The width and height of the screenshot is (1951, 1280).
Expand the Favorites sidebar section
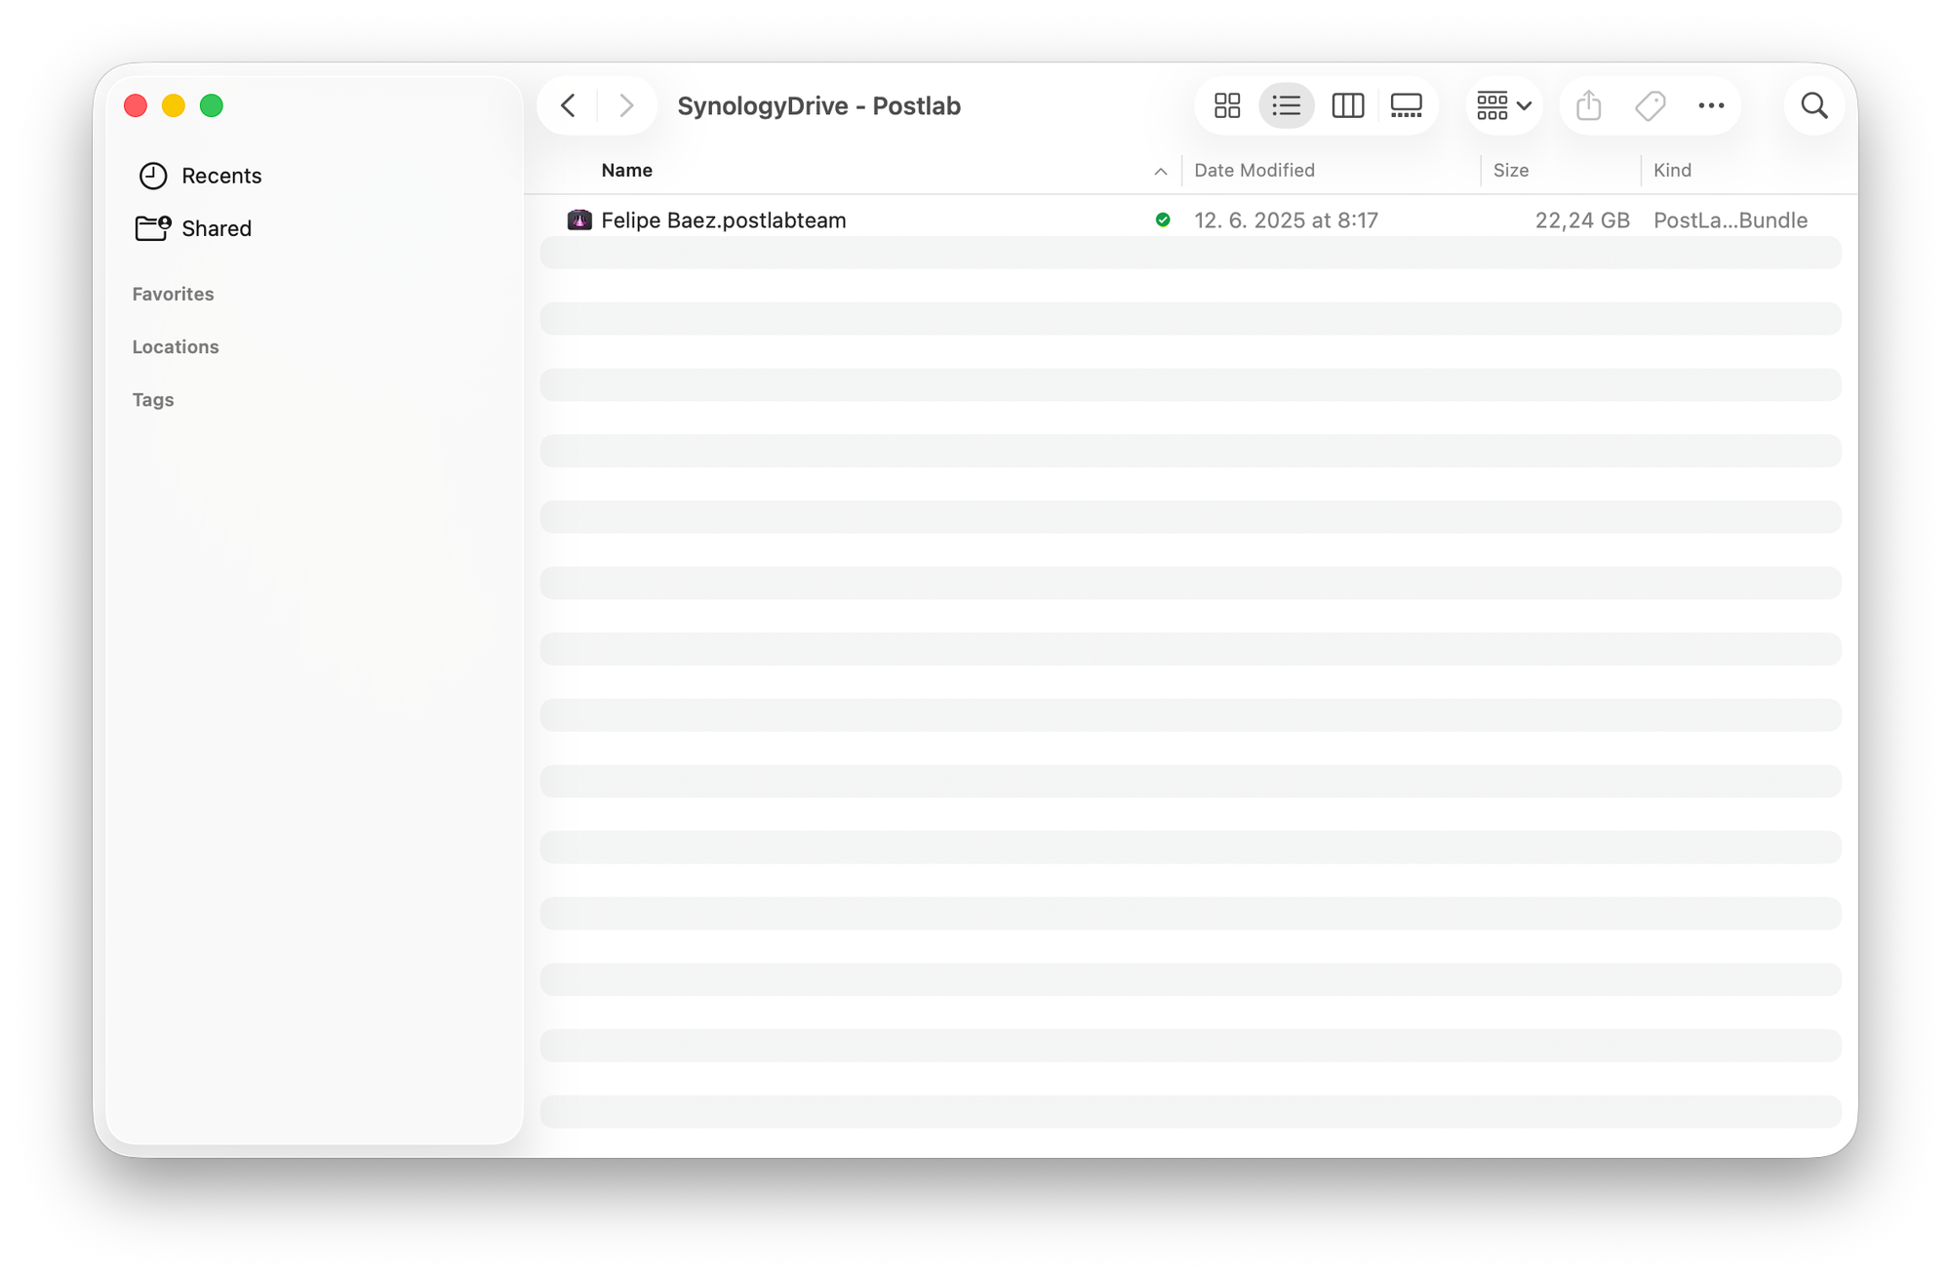173,294
